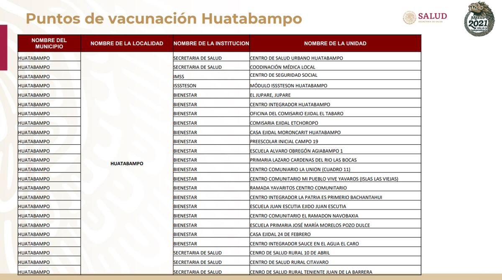The width and height of the screenshot is (502, 280).
Task: Select the NOMBRE DE LA LOCALIDAD column header
Action: point(127,43)
